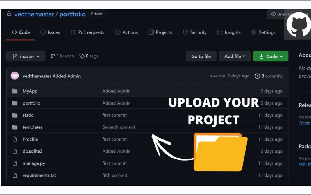Screen dimensions: 311x195
Task: Switch to the Code tab
Action: tap(21, 32)
